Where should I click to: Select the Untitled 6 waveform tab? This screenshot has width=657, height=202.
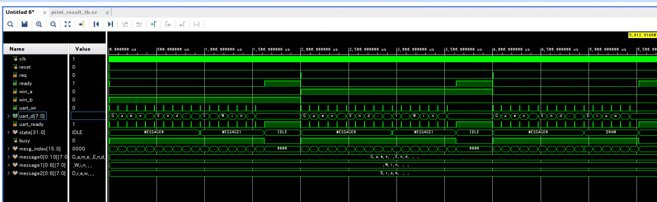point(20,12)
